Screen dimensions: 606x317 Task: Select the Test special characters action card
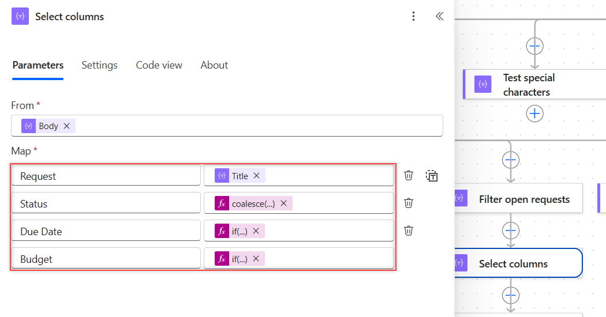tap(534, 84)
